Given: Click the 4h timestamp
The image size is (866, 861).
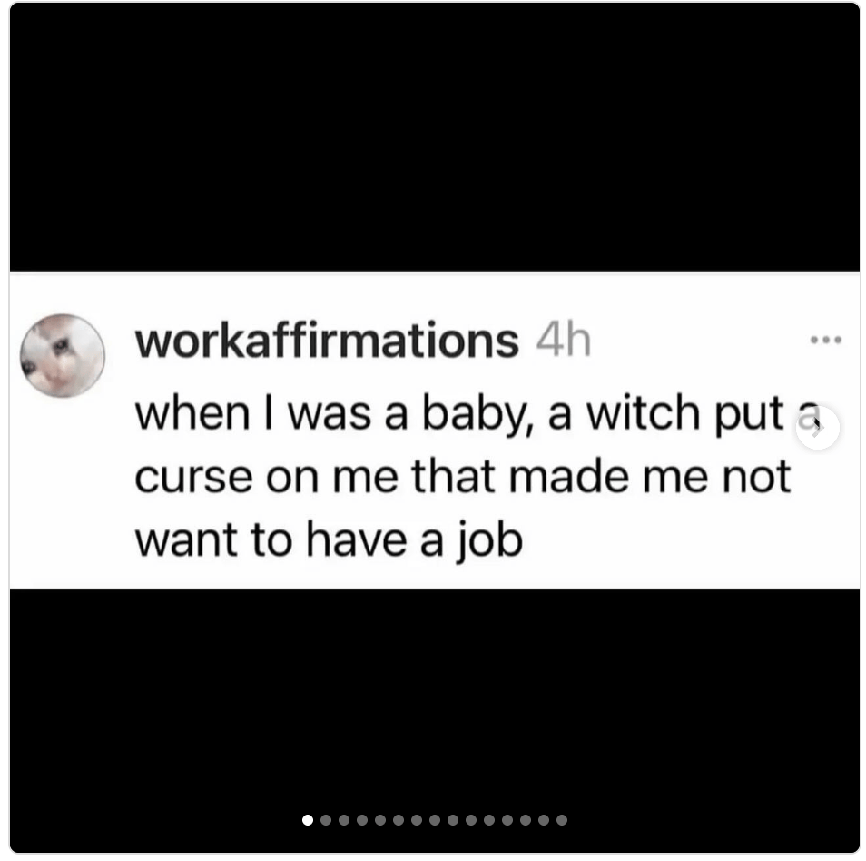Looking at the screenshot, I should (564, 341).
